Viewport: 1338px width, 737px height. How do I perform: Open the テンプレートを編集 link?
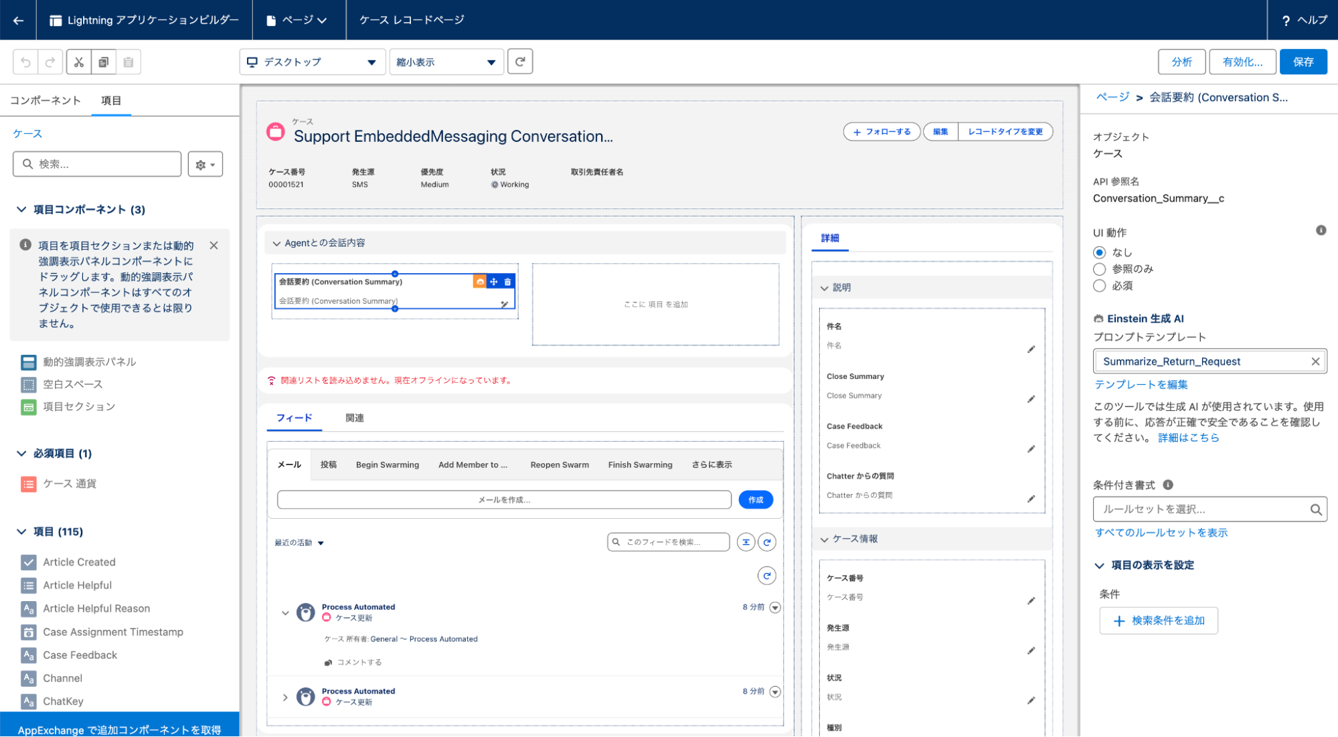(1141, 384)
